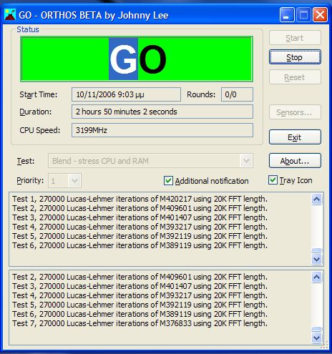332x354 pixels.
Task: Close the ORTHOS window
Action: pos(320,15)
